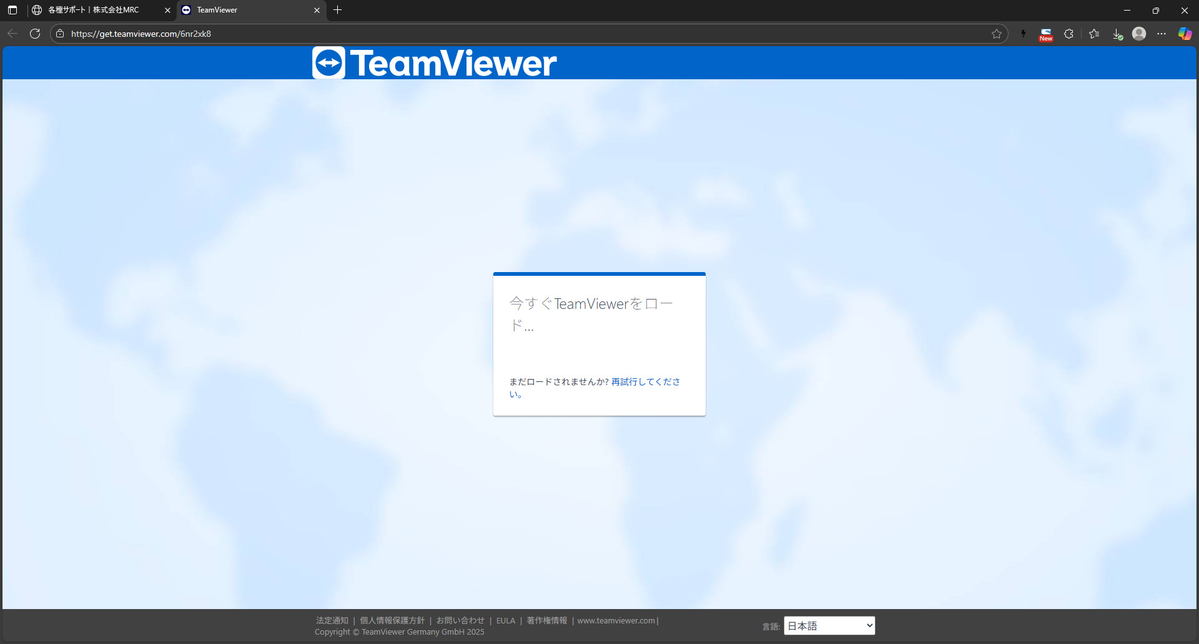Image resolution: width=1199 pixels, height=644 pixels.
Task: Open the Favorites list icon in the toolbar
Action: click(1094, 34)
